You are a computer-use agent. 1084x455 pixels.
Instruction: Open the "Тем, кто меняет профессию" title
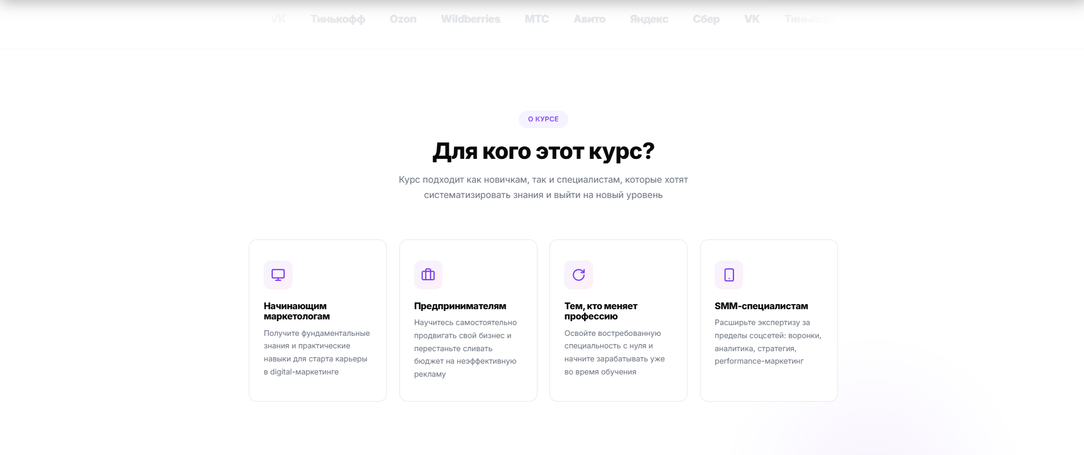(x=601, y=311)
